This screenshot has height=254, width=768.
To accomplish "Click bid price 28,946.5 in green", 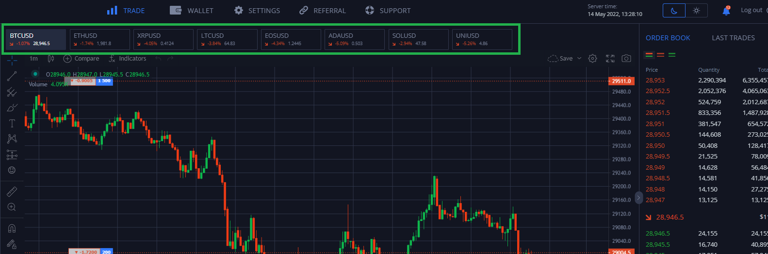I will point(657,233).
